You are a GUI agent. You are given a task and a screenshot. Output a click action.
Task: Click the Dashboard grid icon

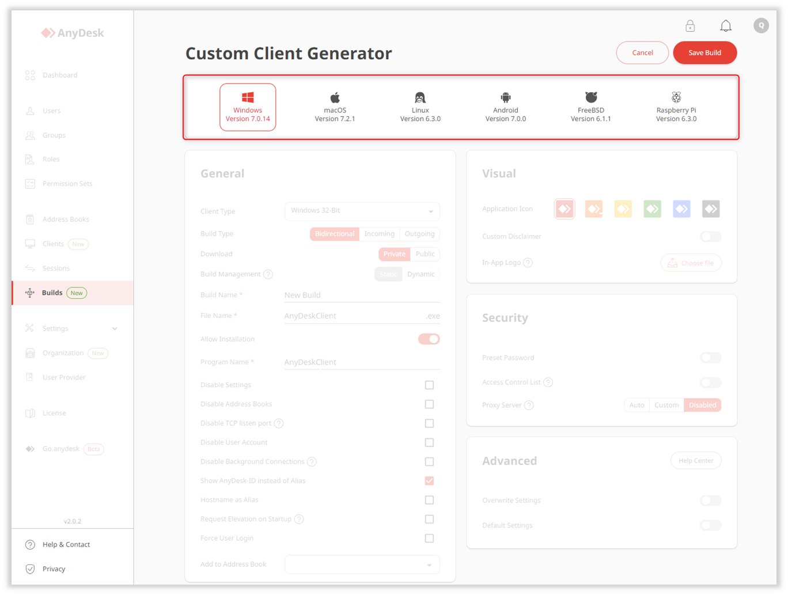(x=30, y=75)
